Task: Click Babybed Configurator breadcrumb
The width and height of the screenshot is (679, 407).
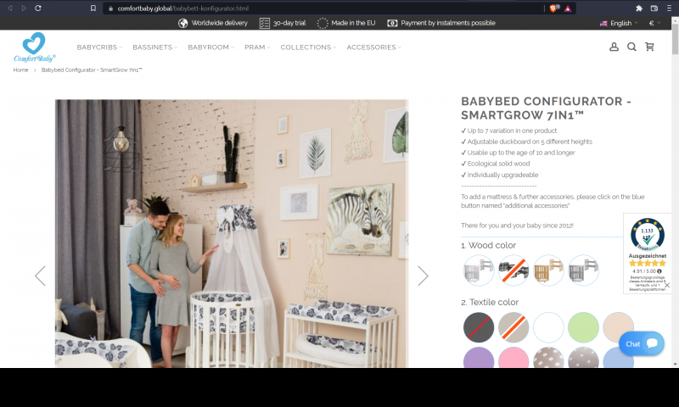Action: tap(92, 70)
